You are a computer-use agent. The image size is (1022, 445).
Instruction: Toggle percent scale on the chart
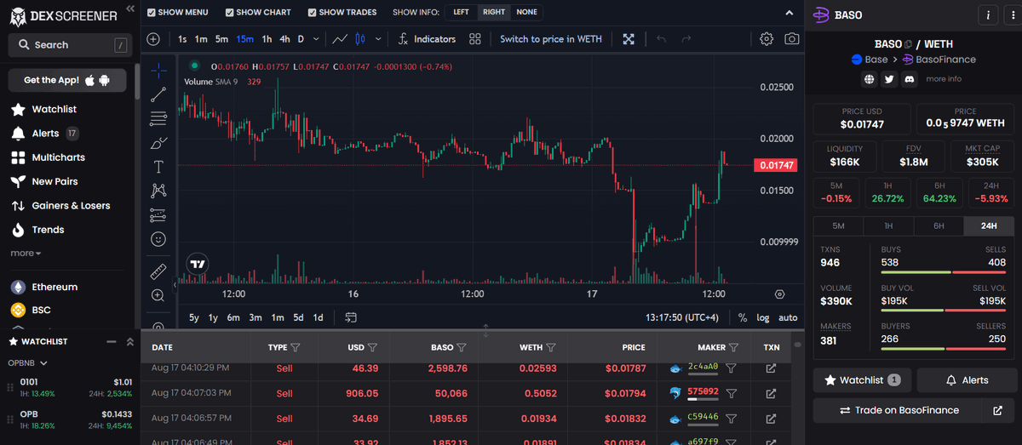(743, 317)
